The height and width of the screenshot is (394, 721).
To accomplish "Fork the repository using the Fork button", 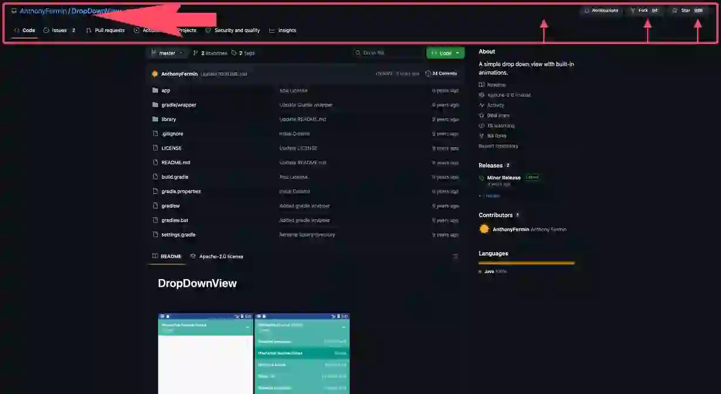I will point(644,11).
